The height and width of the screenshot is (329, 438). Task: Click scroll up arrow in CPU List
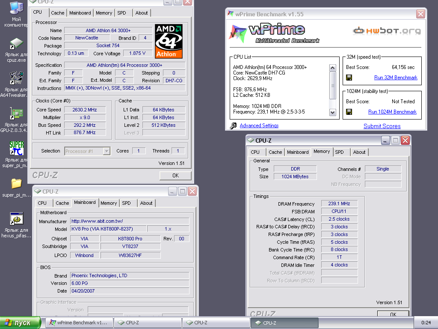[x=332, y=68]
